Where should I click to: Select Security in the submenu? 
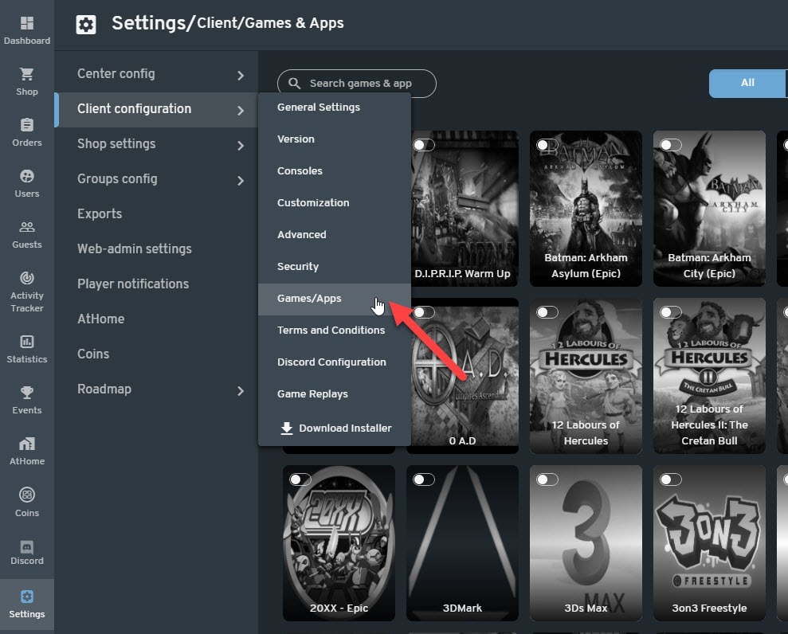(x=334, y=267)
